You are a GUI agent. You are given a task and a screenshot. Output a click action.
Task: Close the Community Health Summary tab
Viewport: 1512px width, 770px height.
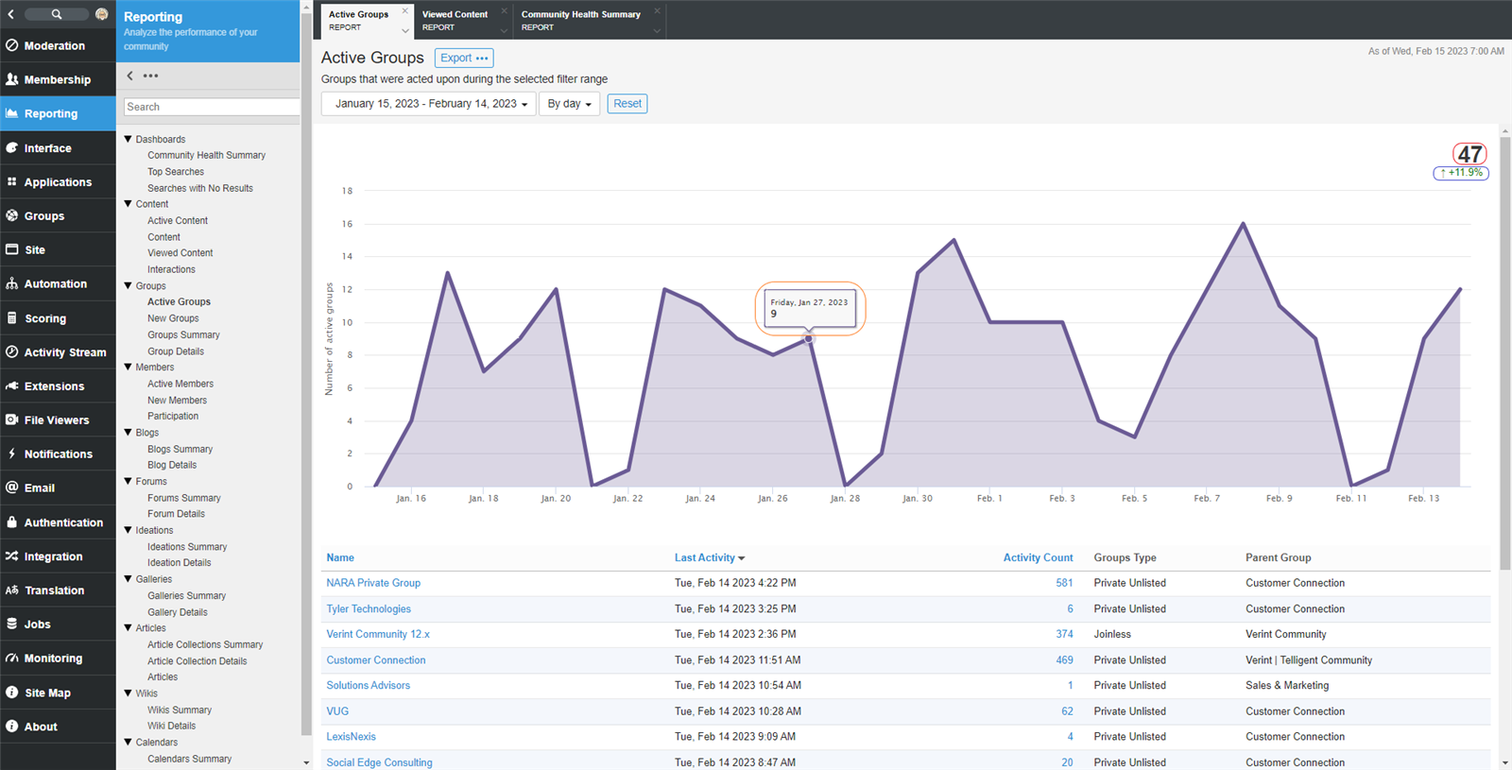pos(657,10)
